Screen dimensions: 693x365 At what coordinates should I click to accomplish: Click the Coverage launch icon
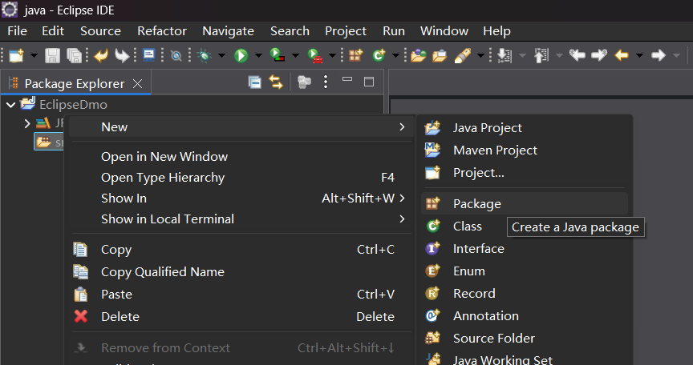coord(277,55)
